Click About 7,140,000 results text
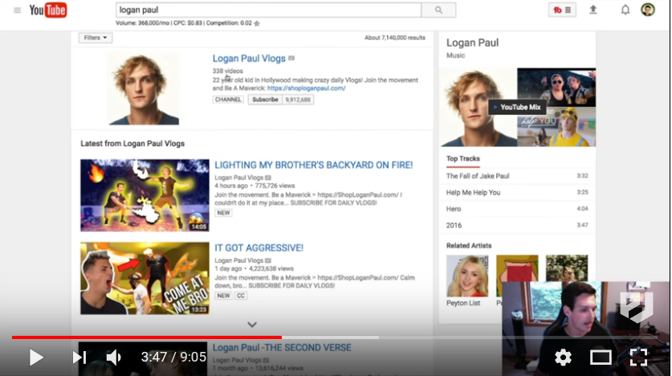 (395, 38)
